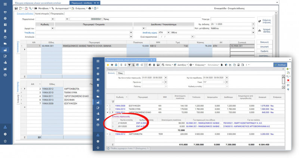Close the Παραγωγή - σύνθεση tab
The height and width of the screenshot is (158, 299).
tap(98, 3)
